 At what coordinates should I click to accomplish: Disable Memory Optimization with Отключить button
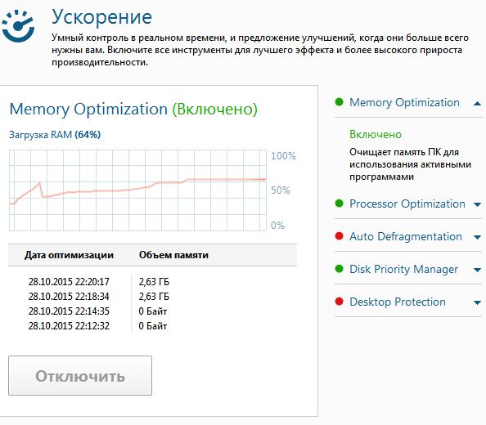pos(80,375)
